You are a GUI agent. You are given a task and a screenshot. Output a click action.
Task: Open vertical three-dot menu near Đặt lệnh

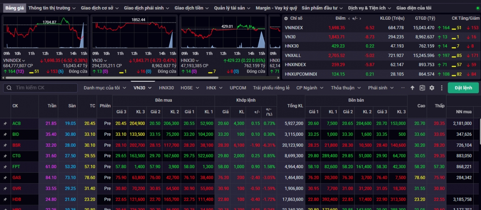point(442,88)
